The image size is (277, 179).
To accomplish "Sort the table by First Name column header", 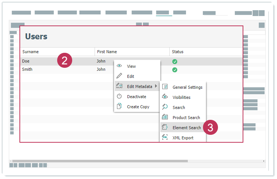I will coord(107,52).
